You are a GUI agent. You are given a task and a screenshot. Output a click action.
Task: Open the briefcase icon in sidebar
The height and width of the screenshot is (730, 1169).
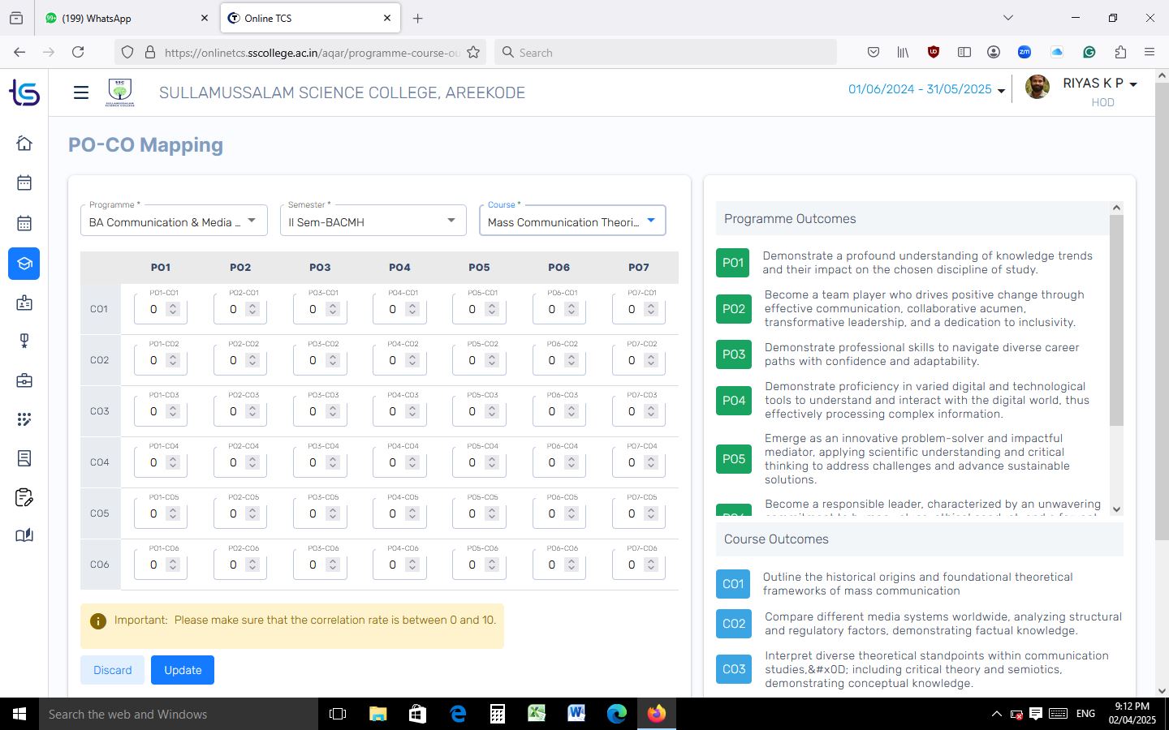tap(24, 380)
